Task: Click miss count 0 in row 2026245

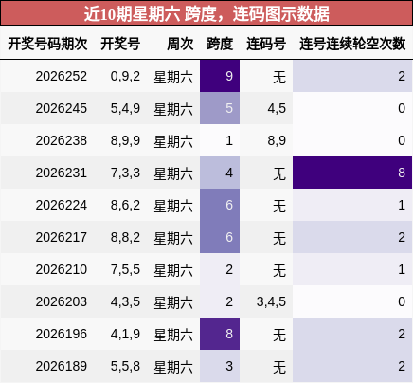Action: tap(352, 108)
